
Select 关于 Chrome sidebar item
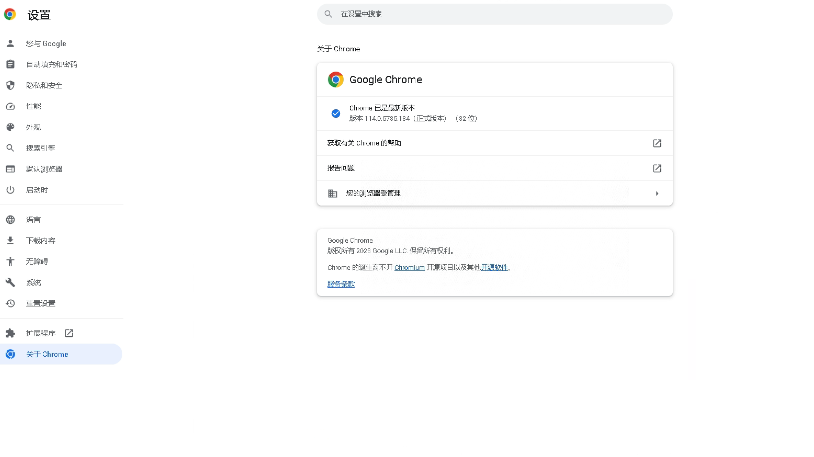point(61,354)
